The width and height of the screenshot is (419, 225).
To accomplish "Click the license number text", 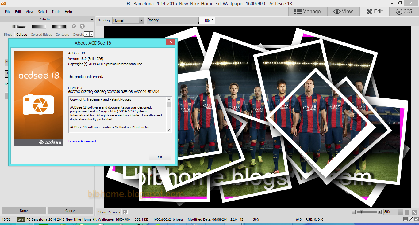I will pos(113,92).
